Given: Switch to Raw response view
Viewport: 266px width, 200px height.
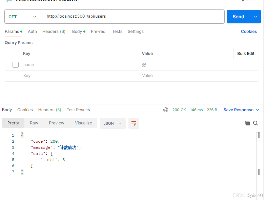Looking at the screenshot, I should pos(34,123).
